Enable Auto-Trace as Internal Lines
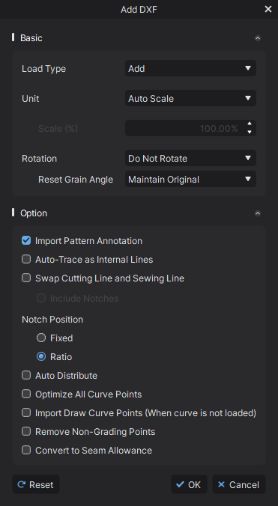278x506 pixels. (26, 260)
